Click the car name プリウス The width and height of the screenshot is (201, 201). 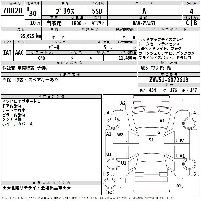coord(65,11)
